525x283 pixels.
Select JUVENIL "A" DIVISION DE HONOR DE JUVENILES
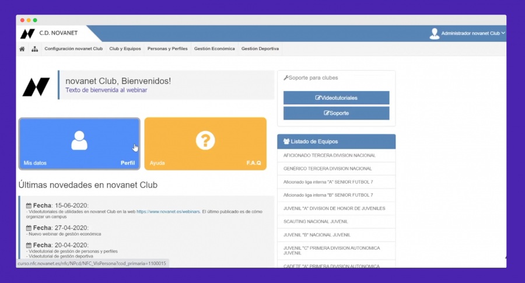tap(336, 208)
